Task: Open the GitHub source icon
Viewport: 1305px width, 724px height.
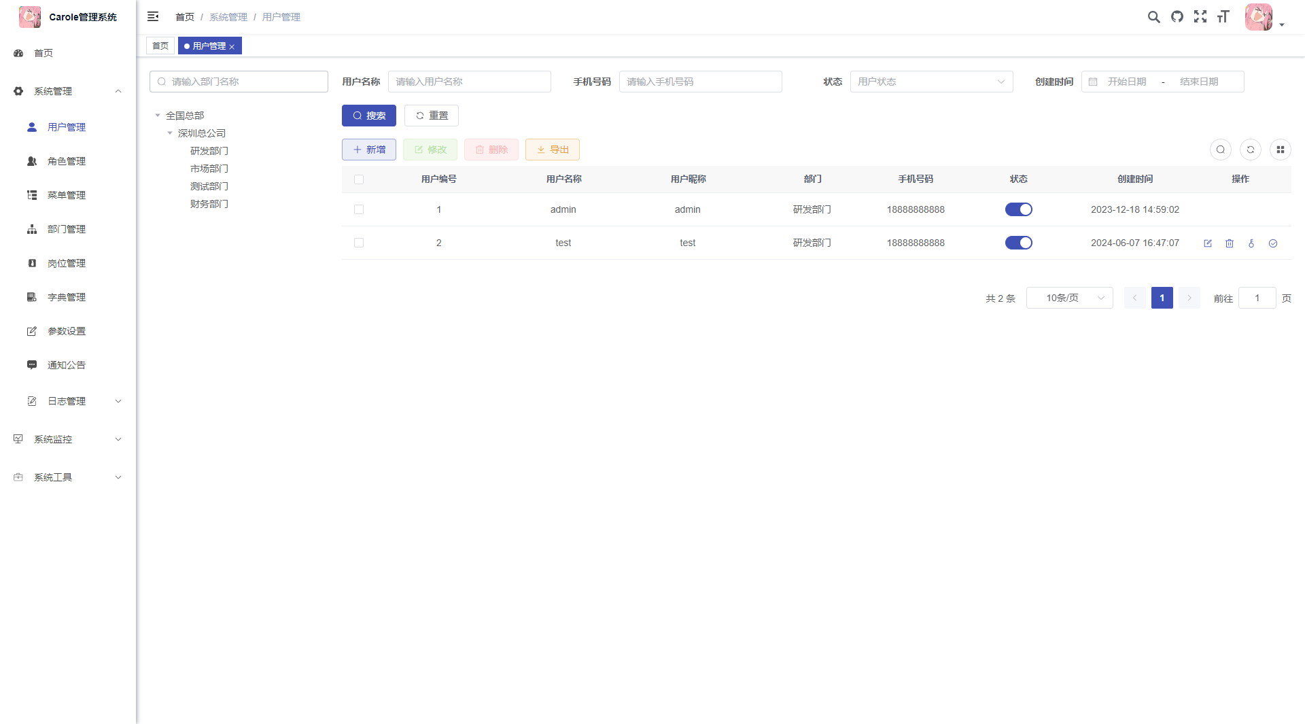Action: tap(1177, 16)
